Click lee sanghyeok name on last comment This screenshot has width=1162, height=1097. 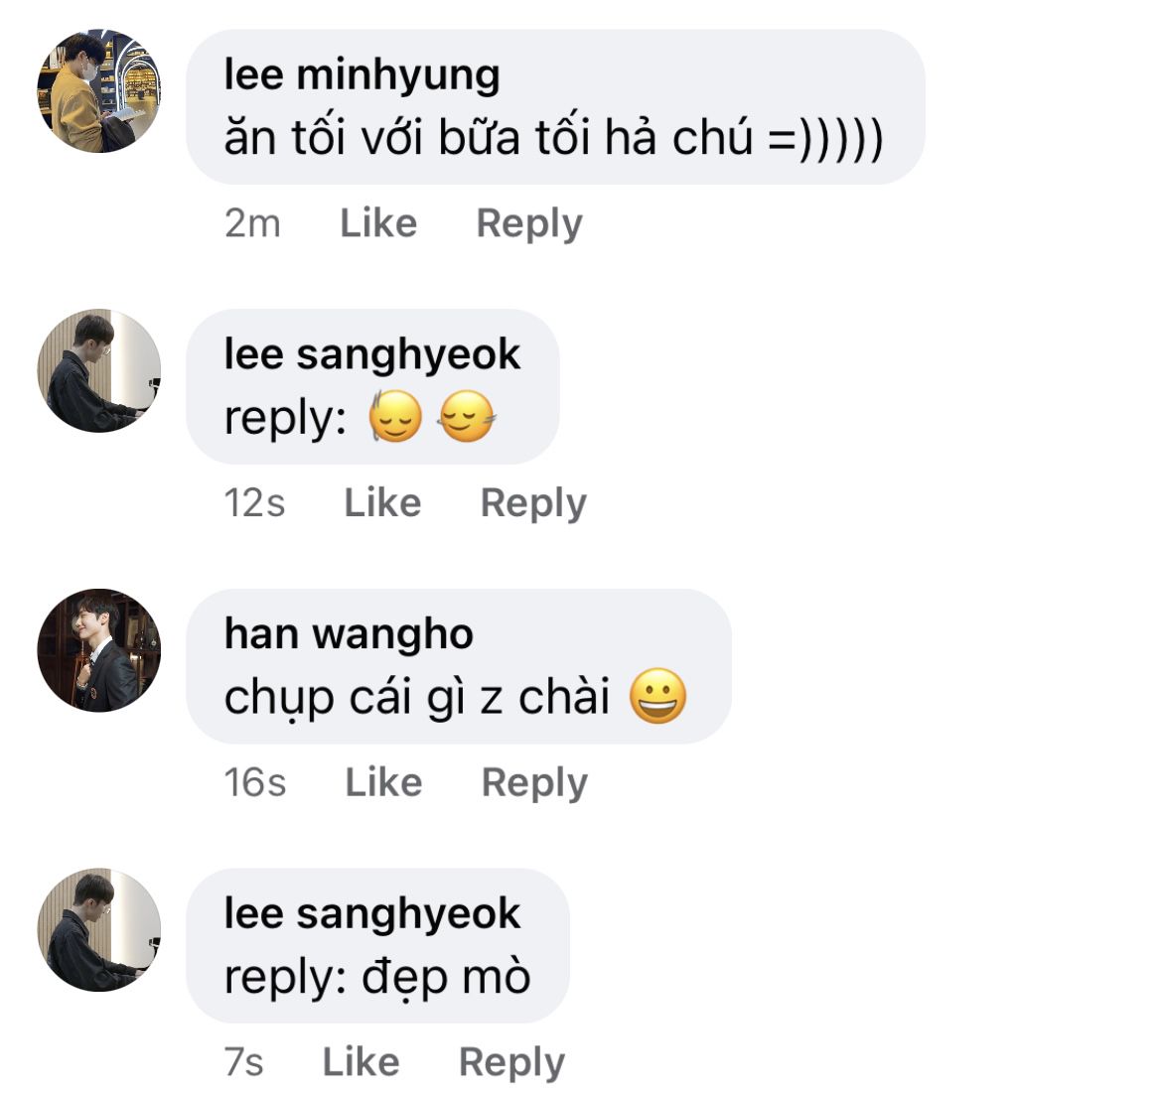click(372, 914)
